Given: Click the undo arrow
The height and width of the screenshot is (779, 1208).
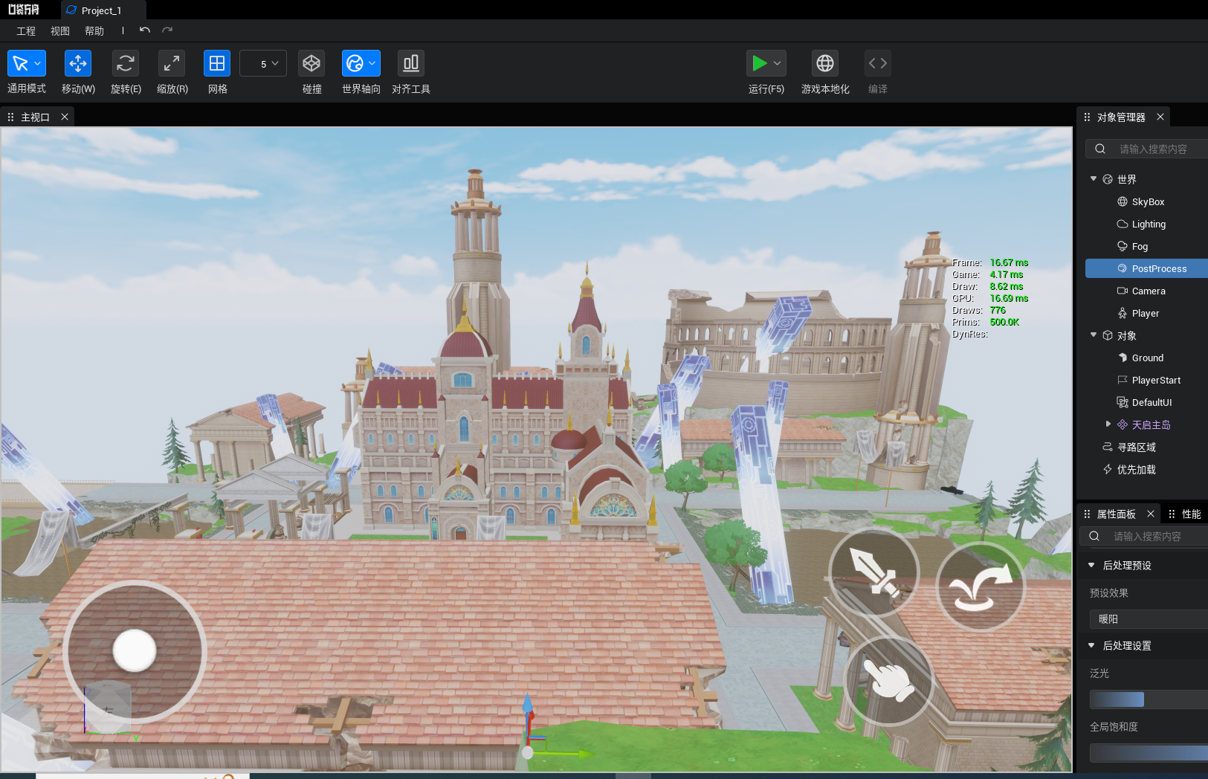Looking at the screenshot, I should click(145, 30).
